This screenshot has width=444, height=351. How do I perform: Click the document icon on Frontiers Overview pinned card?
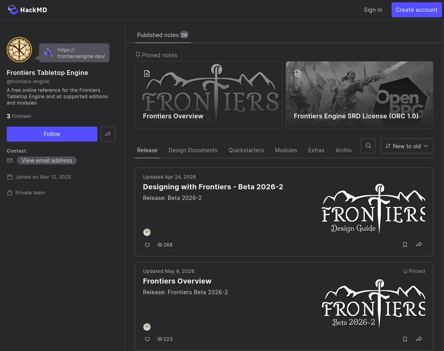point(147,73)
